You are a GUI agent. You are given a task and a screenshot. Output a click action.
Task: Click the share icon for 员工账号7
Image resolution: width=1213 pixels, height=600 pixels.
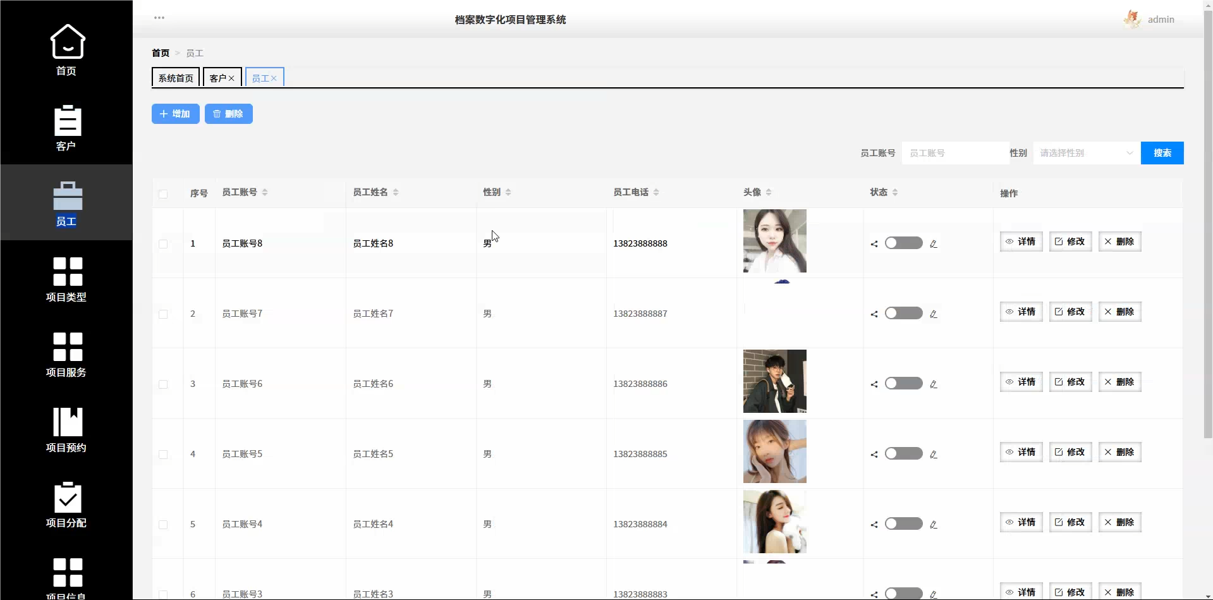[874, 314]
